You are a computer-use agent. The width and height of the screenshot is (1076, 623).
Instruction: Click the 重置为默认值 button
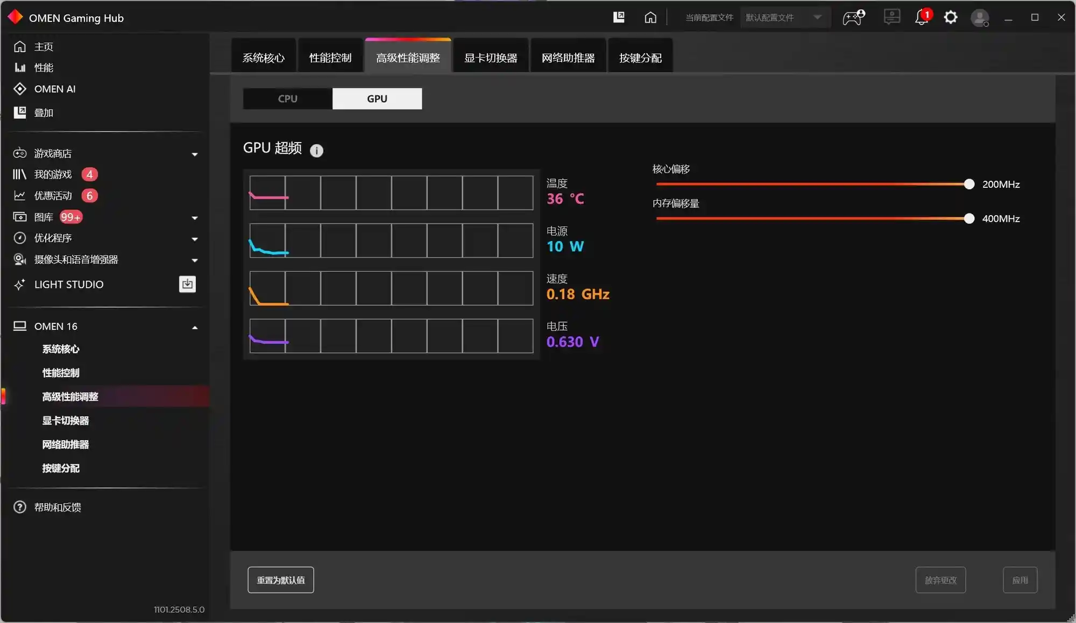(281, 580)
